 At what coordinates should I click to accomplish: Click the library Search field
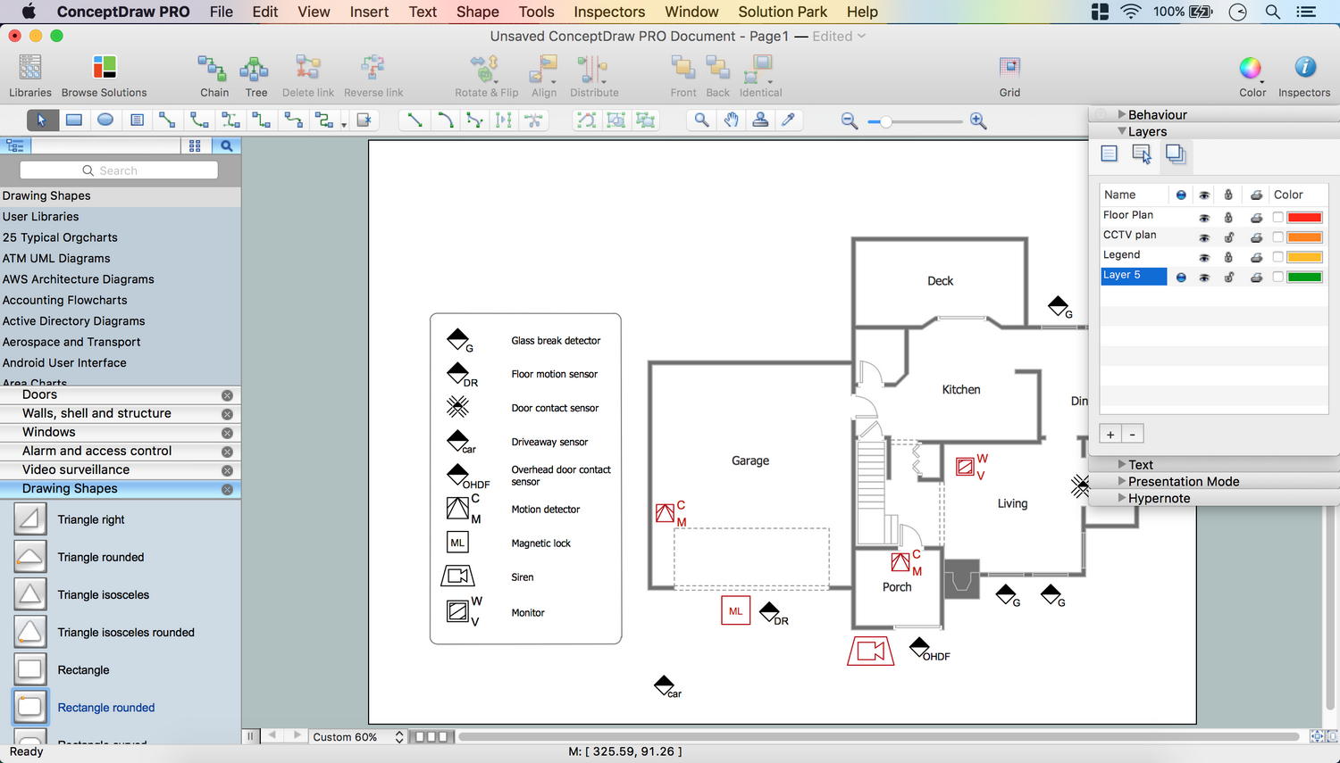click(x=119, y=170)
